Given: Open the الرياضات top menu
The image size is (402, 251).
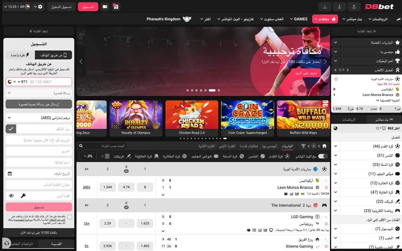Looking at the screenshot, I should tap(378, 19).
